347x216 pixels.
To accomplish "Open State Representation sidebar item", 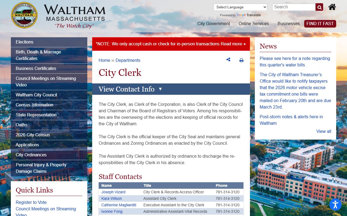I will click(x=49, y=115).
